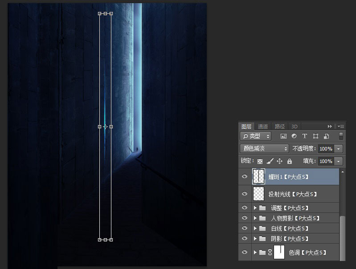Open the 不透明度 opacity slider arrow
The width and height of the screenshot is (356, 269).
pyautogui.click(x=338, y=149)
